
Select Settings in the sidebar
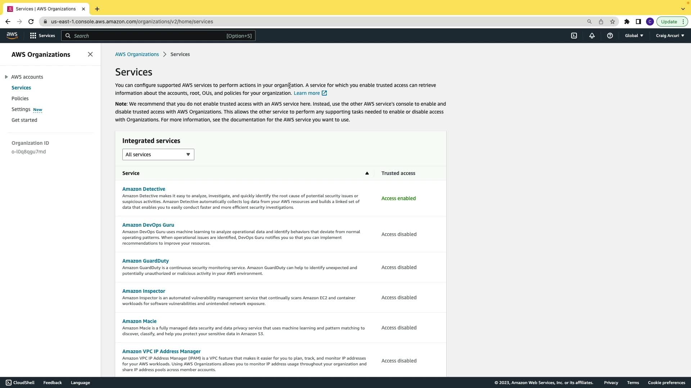point(21,109)
